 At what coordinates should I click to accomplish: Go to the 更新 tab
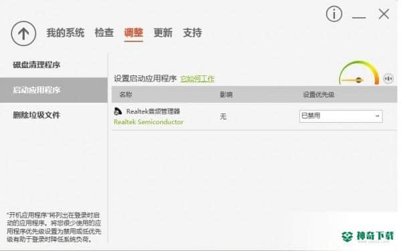(163, 33)
